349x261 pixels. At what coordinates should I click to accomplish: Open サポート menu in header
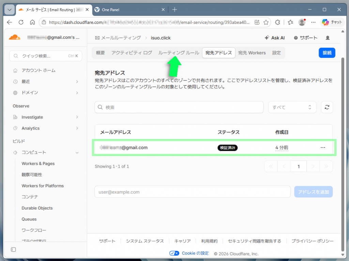pyautogui.click(x=306, y=38)
